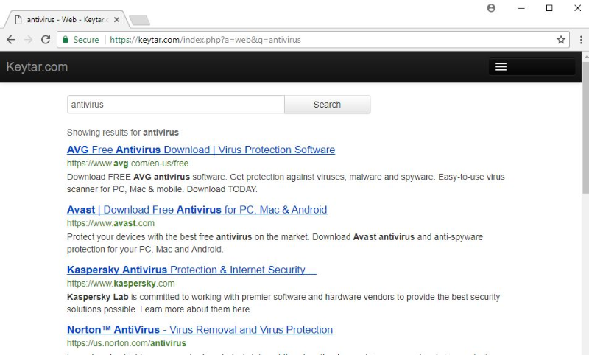Maximize the browser window

point(549,8)
